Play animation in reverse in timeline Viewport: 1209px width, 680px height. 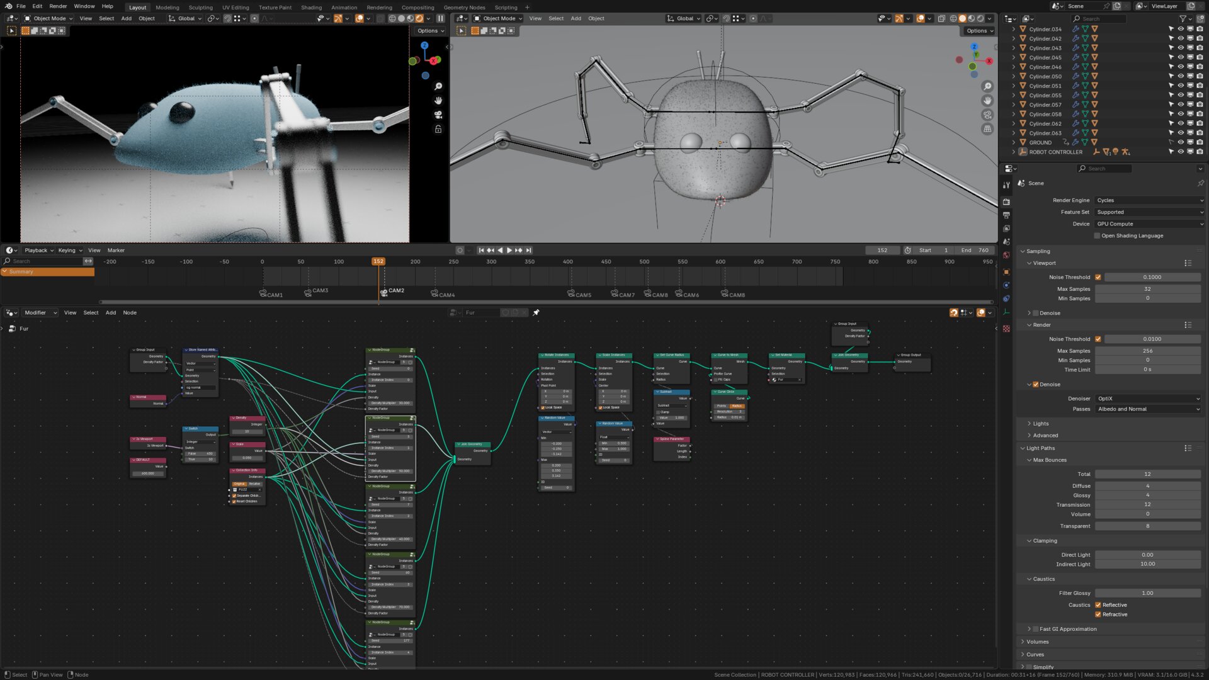(x=500, y=250)
